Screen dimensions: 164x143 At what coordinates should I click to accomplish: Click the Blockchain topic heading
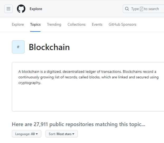pos(49,47)
